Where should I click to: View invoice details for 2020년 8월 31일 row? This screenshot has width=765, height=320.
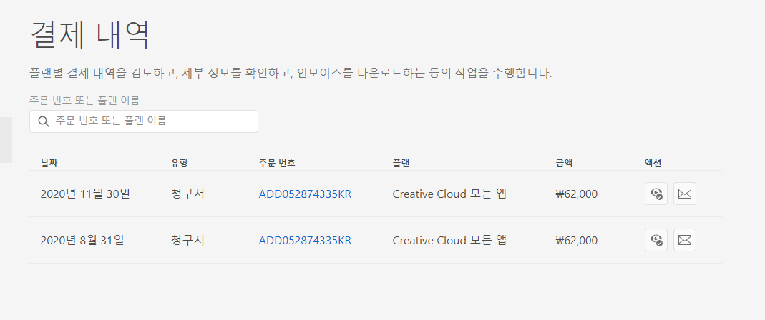pyautogui.click(x=656, y=240)
